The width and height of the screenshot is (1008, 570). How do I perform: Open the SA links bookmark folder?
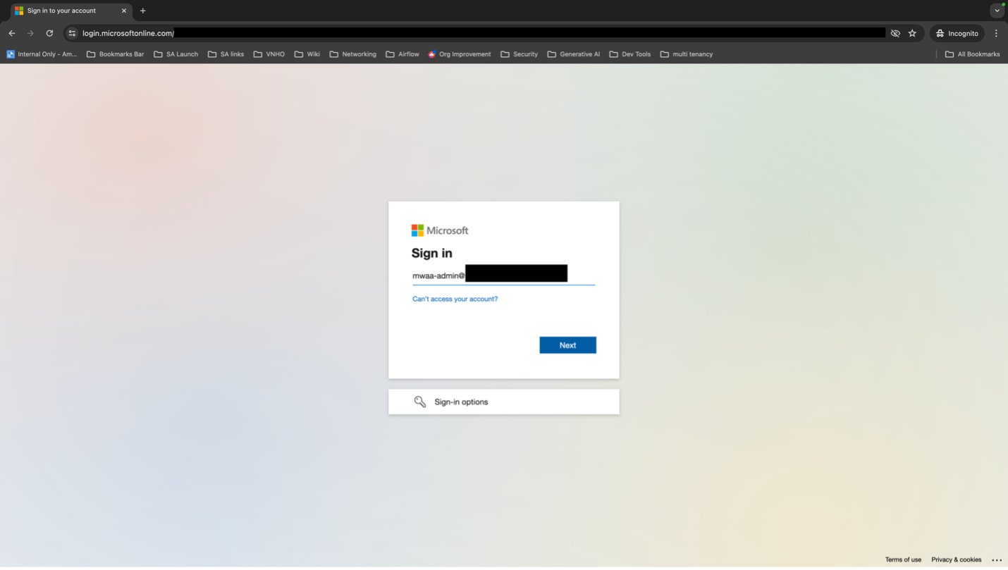(226, 54)
